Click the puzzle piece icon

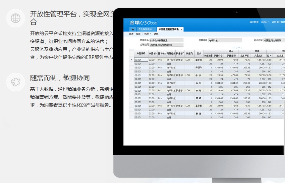[16, 82]
